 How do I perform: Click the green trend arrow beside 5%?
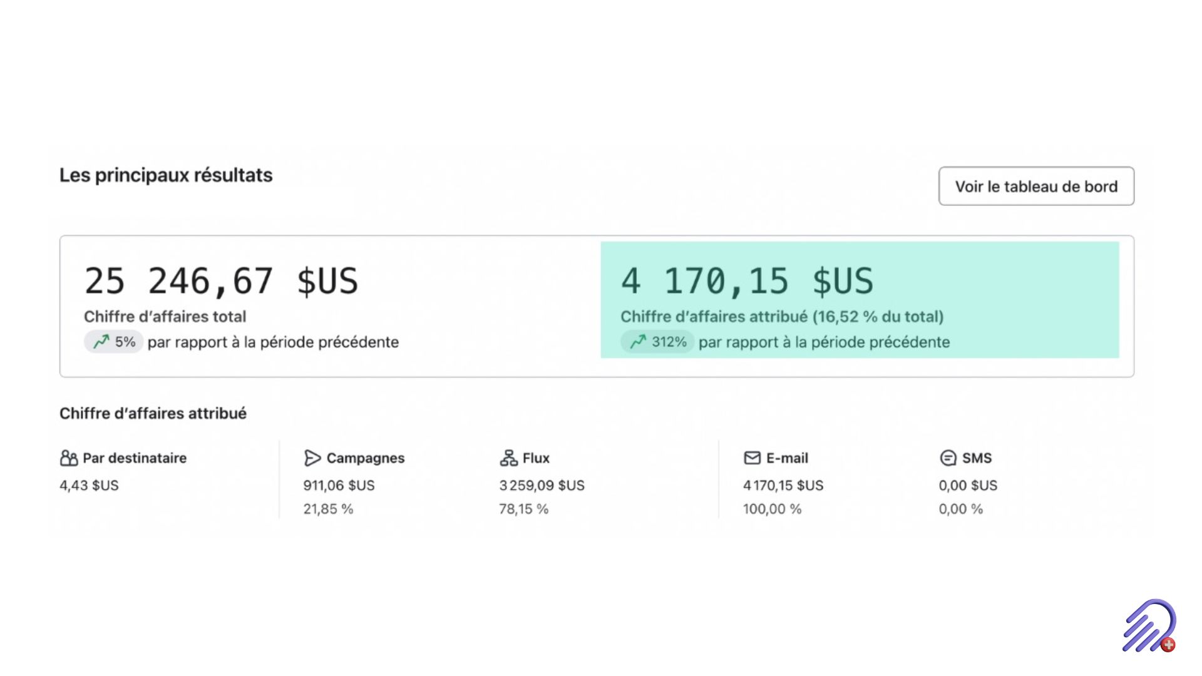click(x=101, y=342)
